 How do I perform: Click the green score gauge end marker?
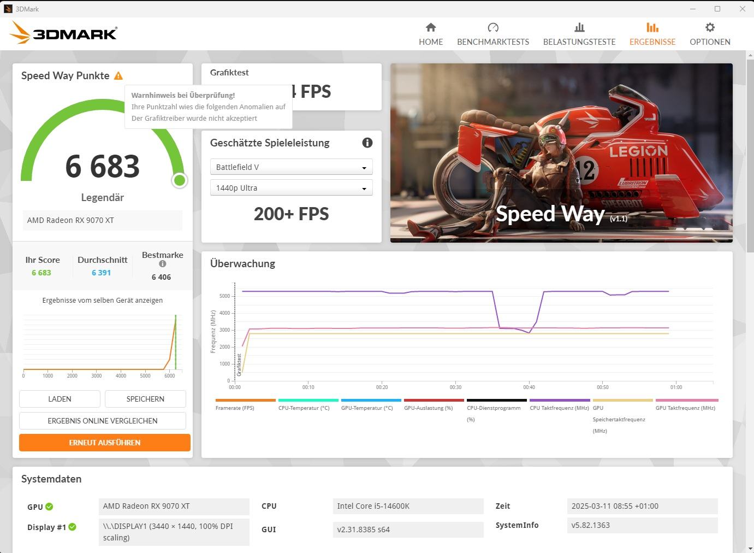[x=179, y=180]
